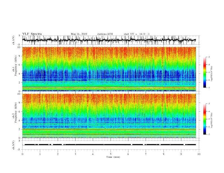Image resolution: width=224 pixels, height=173 pixels.
Task: Select the "Time (min)" axis label
Action: coord(113,157)
